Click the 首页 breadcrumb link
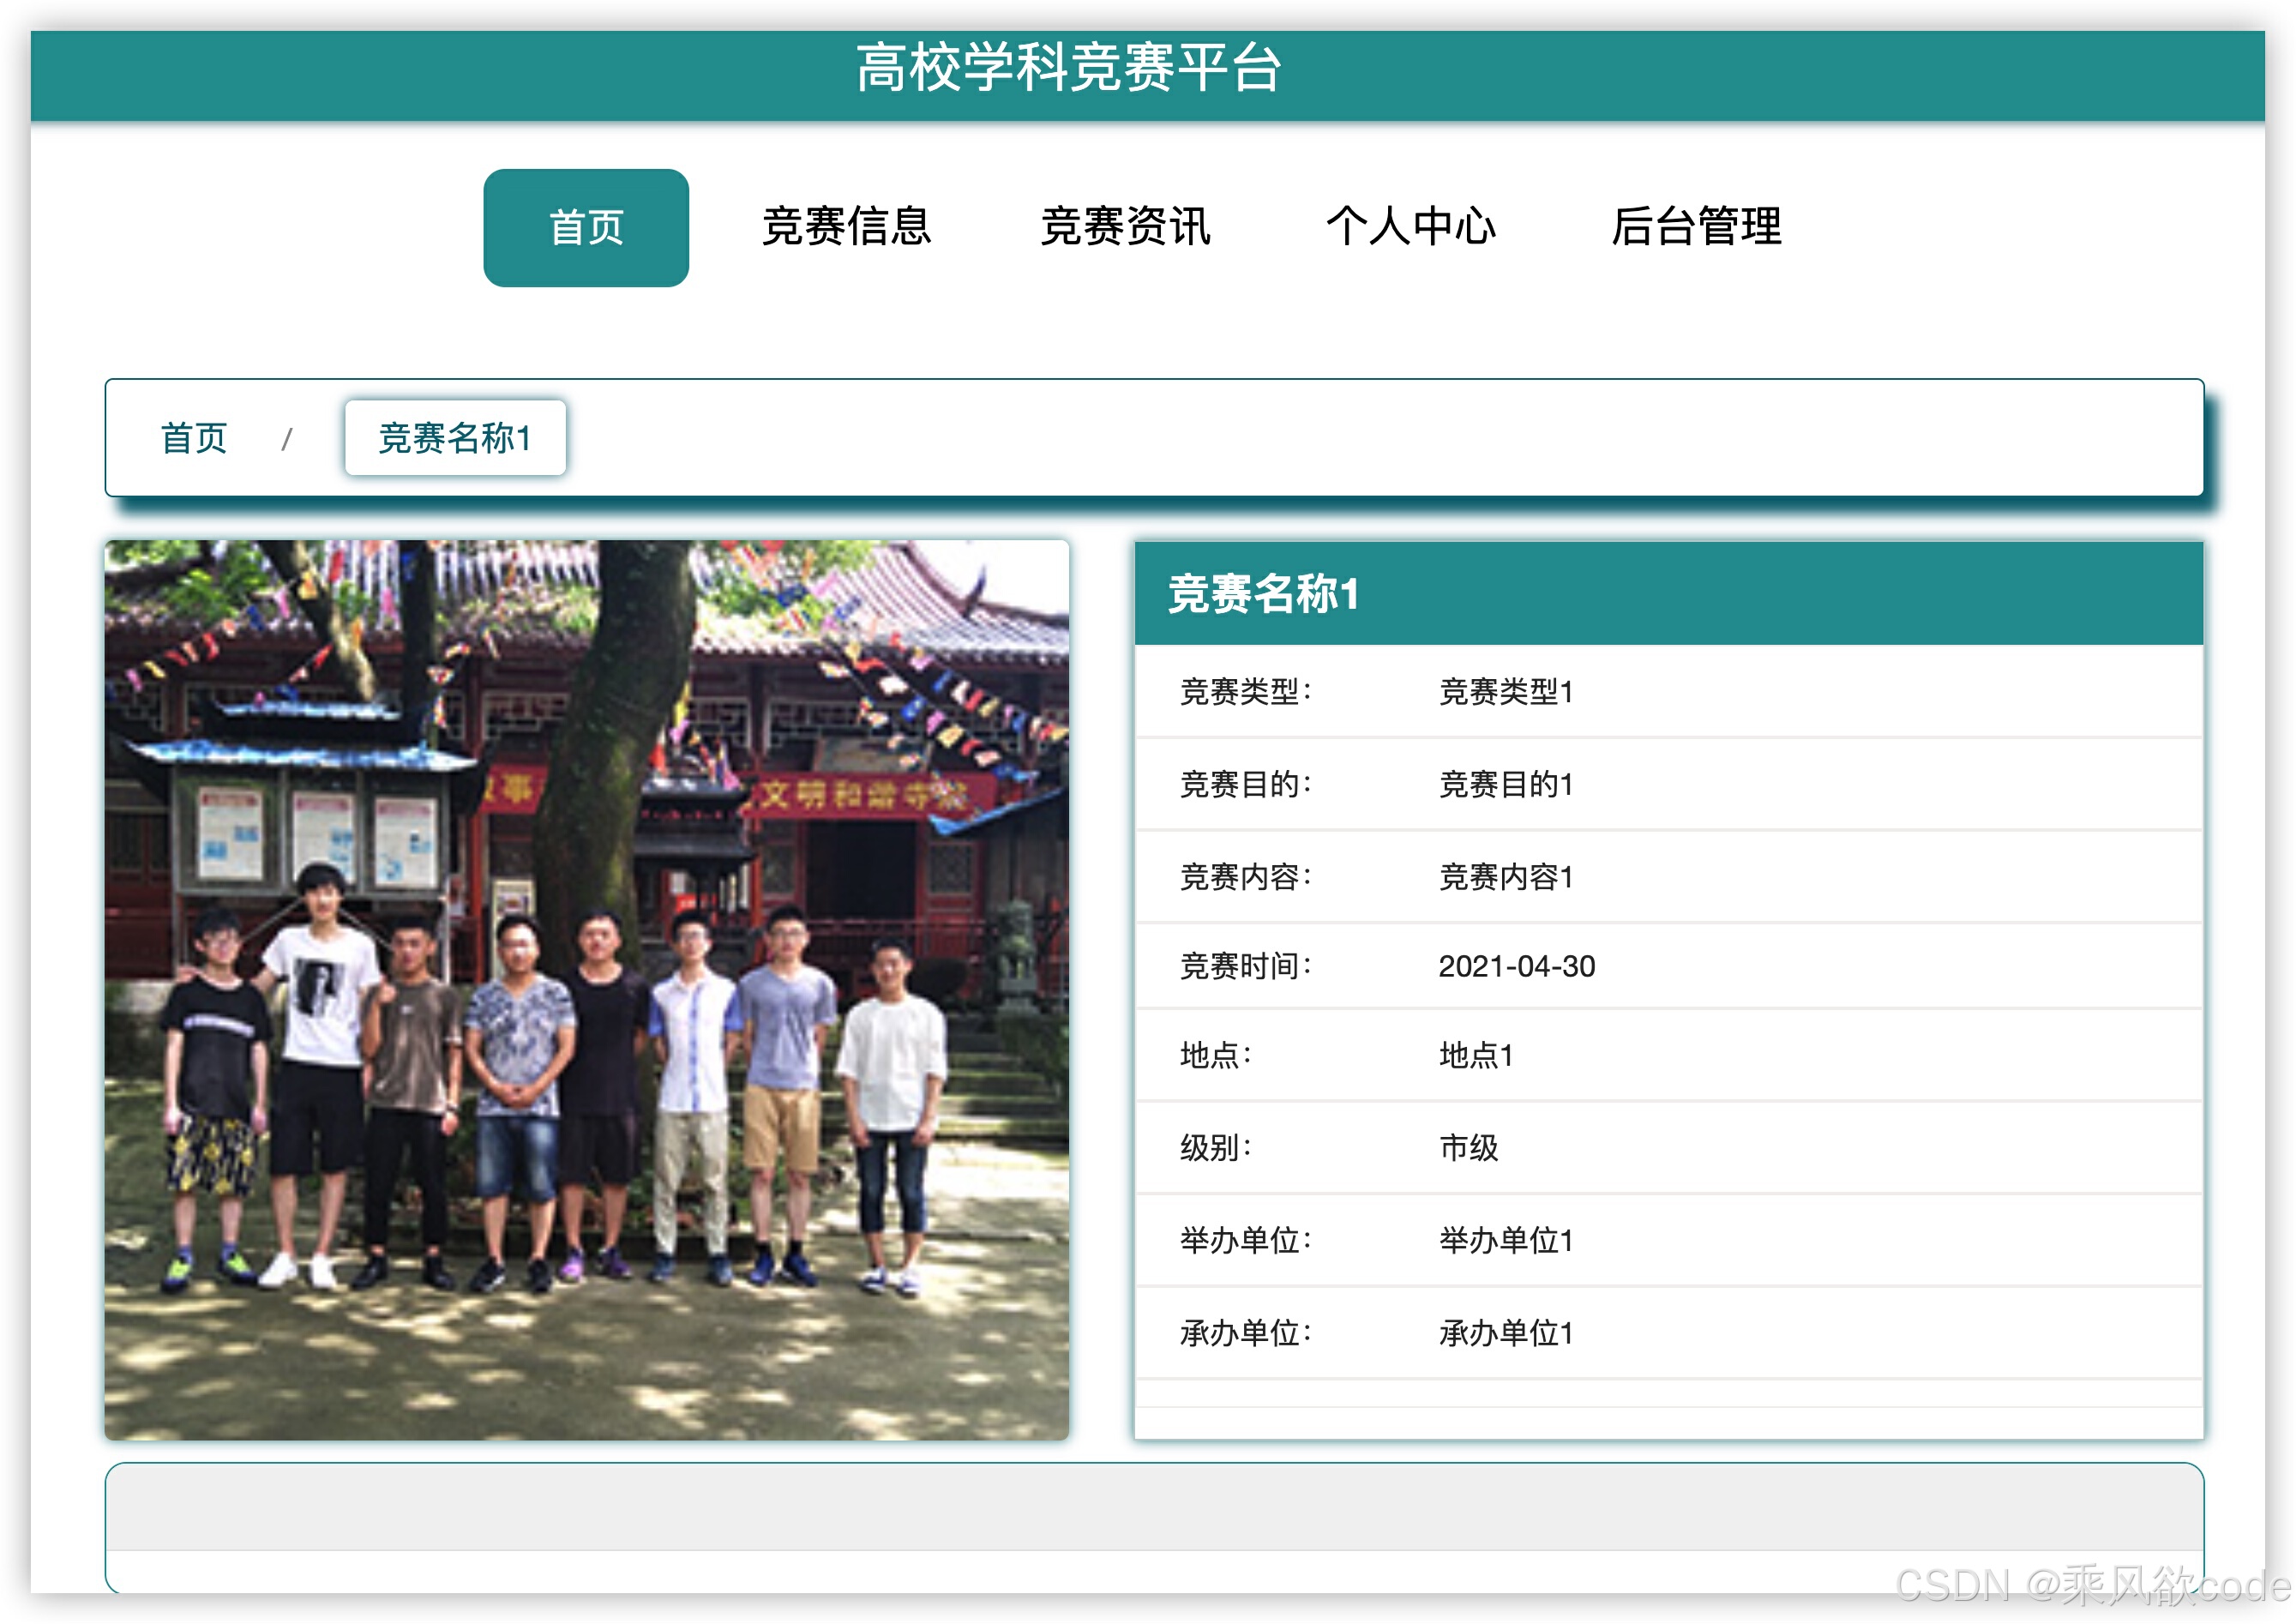 coord(193,437)
